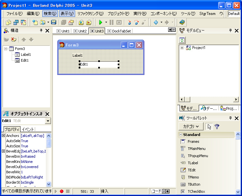Pin the Structure pane
Viewport: 242px width, 196px height.
tap(41, 31)
